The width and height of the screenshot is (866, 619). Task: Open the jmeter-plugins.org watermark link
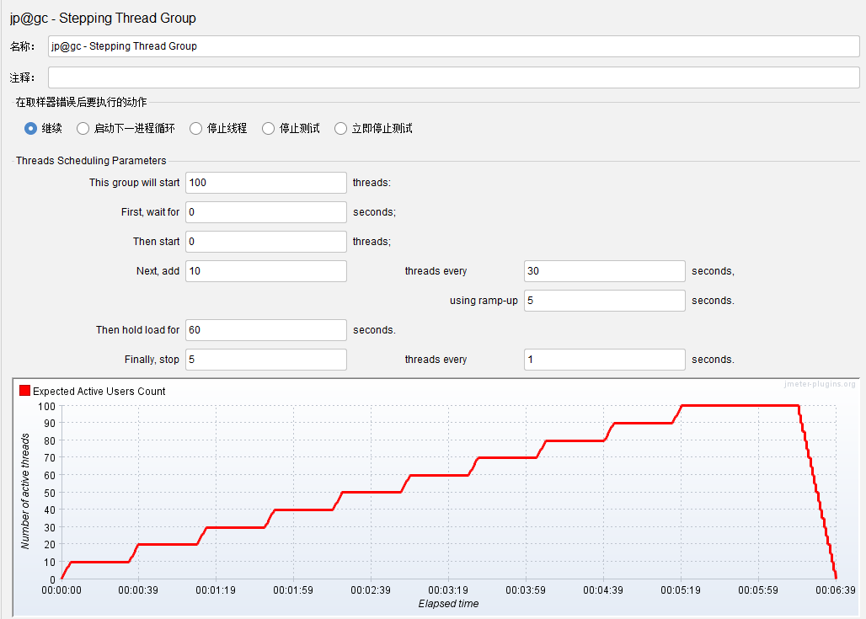[819, 384]
